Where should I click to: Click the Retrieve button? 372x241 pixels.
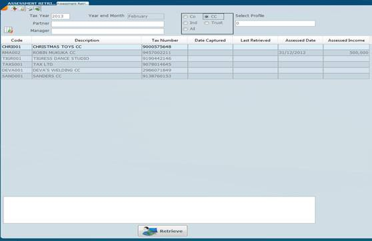point(163,231)
